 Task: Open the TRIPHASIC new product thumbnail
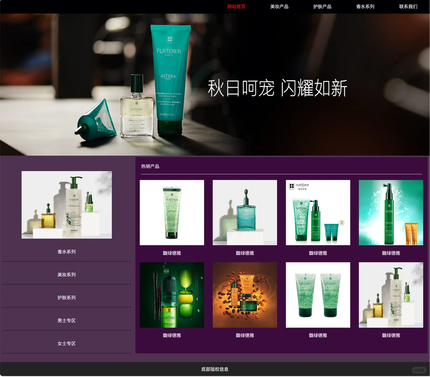click(x=172, y=295)
